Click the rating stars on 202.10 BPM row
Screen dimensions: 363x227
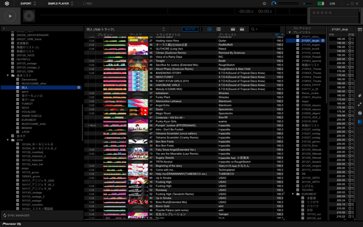pyautogui.click(x=351, y=204)
